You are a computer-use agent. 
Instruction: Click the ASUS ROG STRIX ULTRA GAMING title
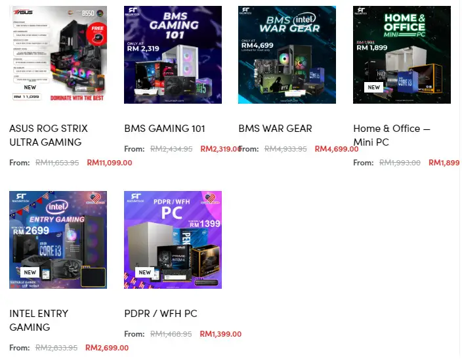tap(49, 135)
